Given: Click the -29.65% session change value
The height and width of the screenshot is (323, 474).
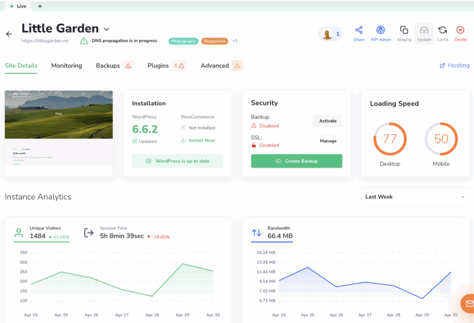Looking at the screenshot, I should (160, 237).
